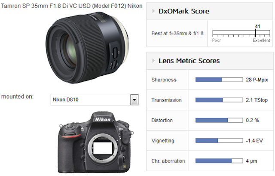Select the Transmission metric label
The height and width of the screenshot is (176, 275).
[x=166, y=100]
